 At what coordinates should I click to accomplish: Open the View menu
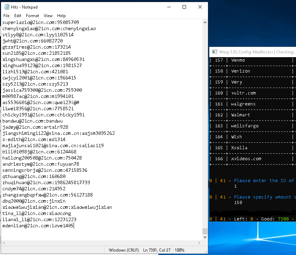click(48, 16)
